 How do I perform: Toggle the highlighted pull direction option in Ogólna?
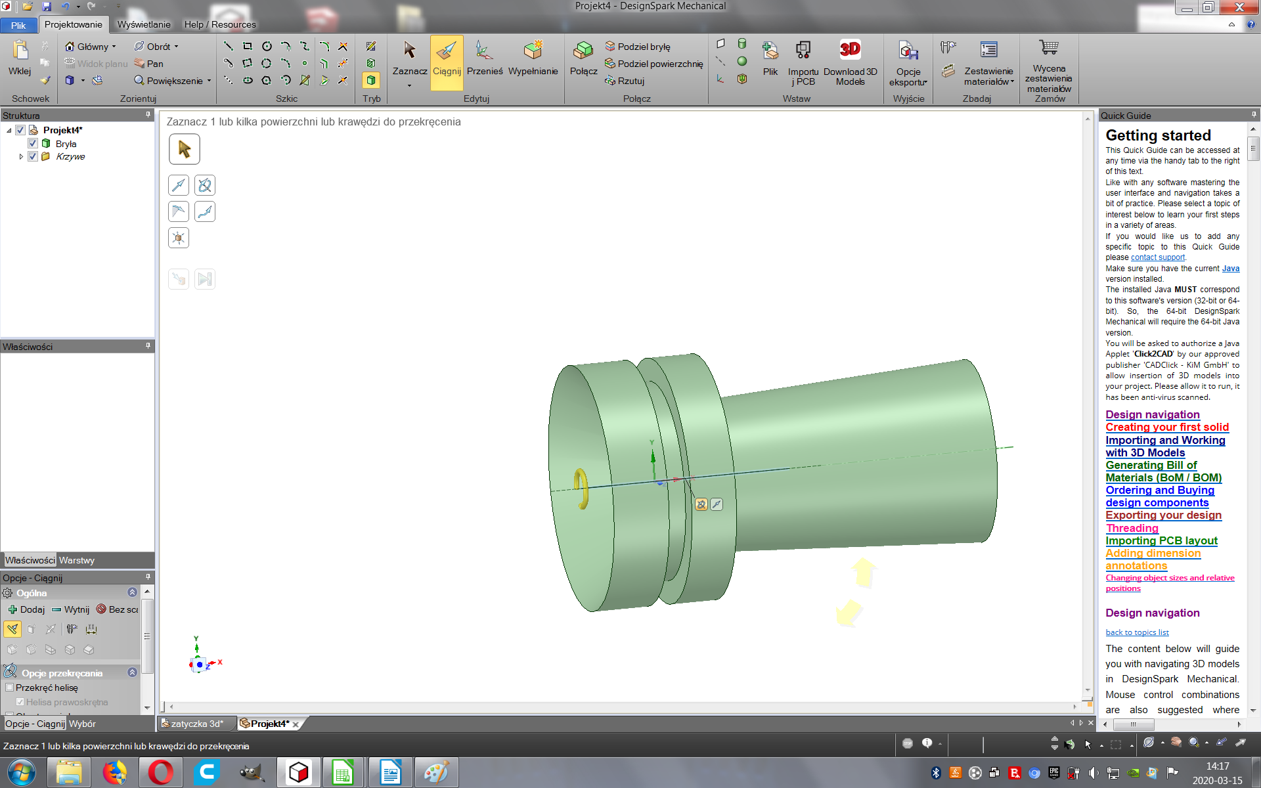(x=12, y=629)
